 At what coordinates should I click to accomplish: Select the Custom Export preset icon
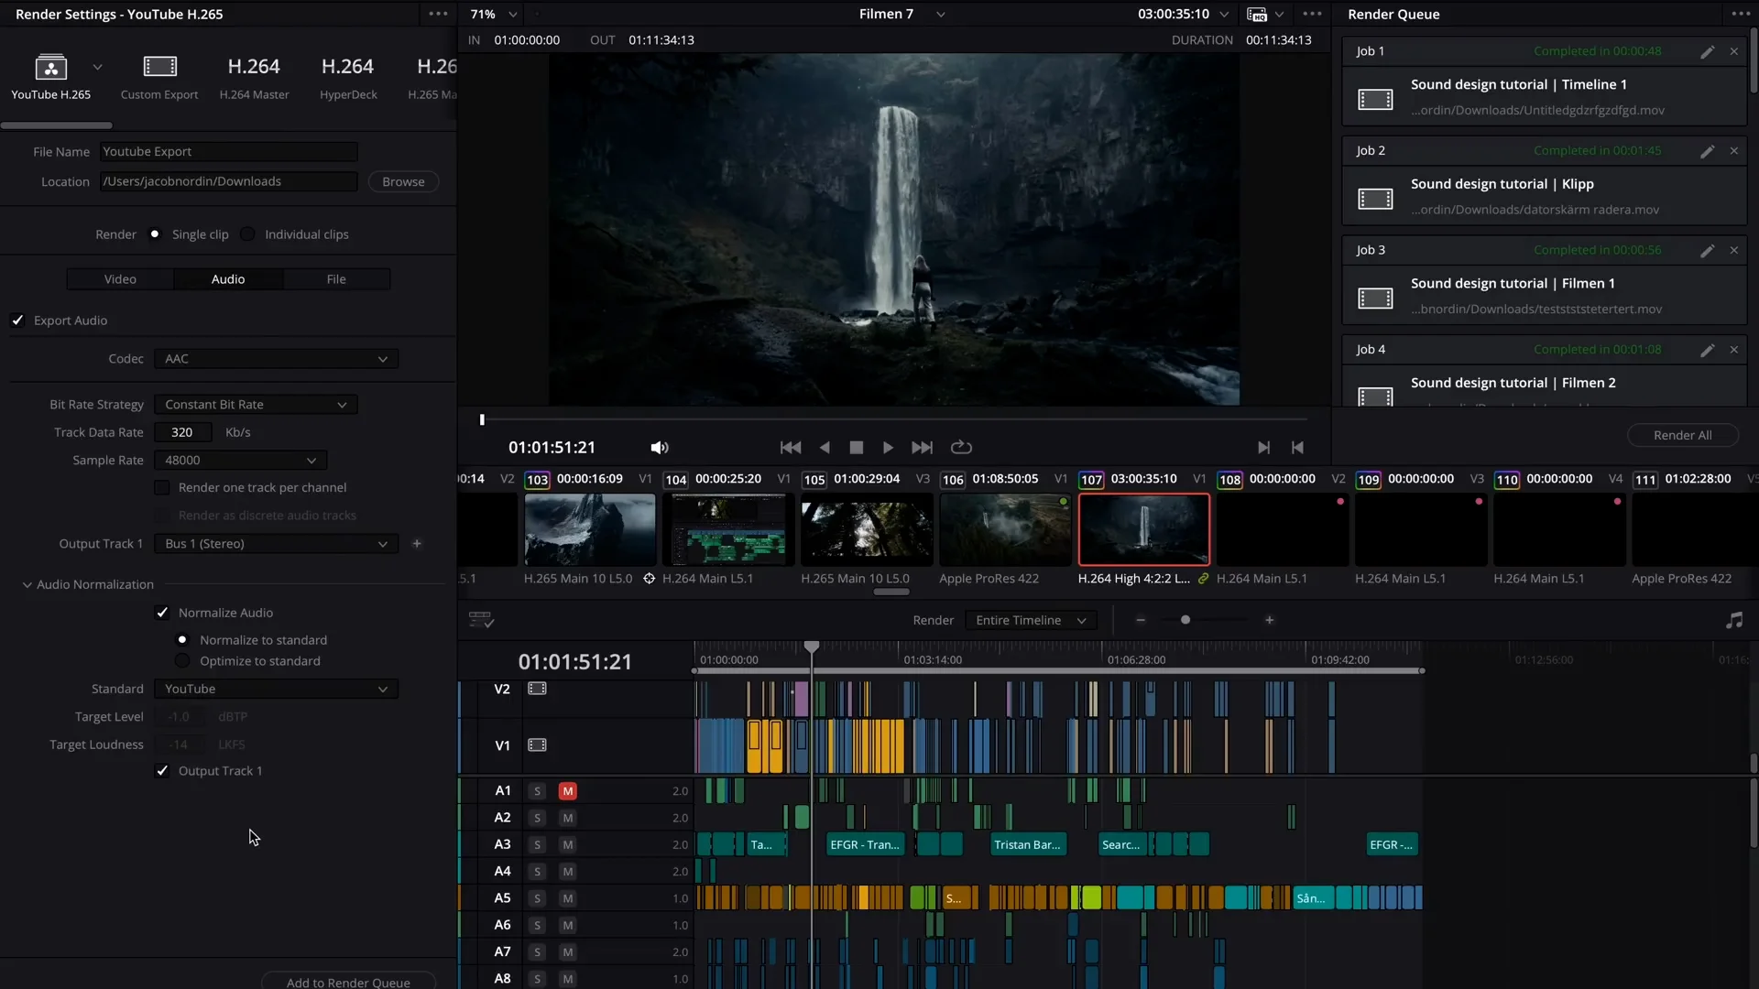pyautogui.click(x=159, y=67)
